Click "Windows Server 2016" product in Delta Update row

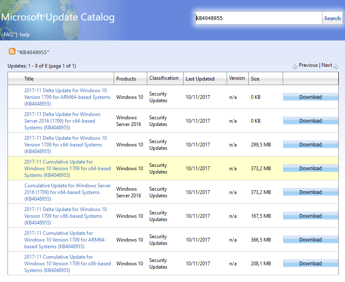(x=128, y=121)
